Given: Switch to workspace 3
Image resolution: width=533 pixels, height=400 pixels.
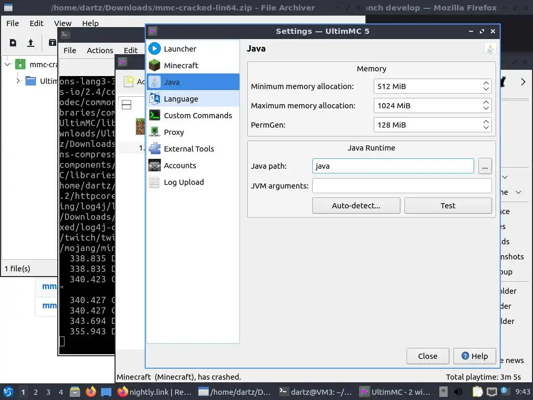Looking at the screenshot, I should click(48, 392).
